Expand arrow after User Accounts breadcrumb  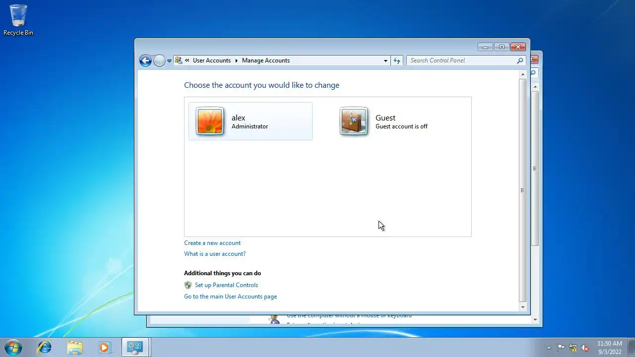click(237, 60)
